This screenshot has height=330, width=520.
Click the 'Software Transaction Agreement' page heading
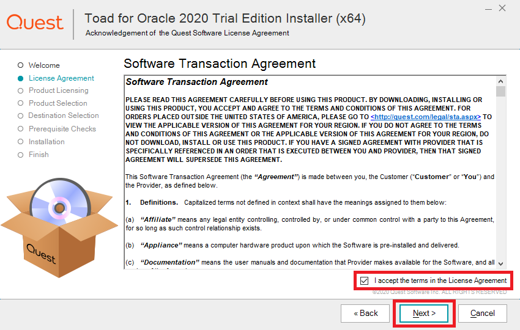(220, 64)
